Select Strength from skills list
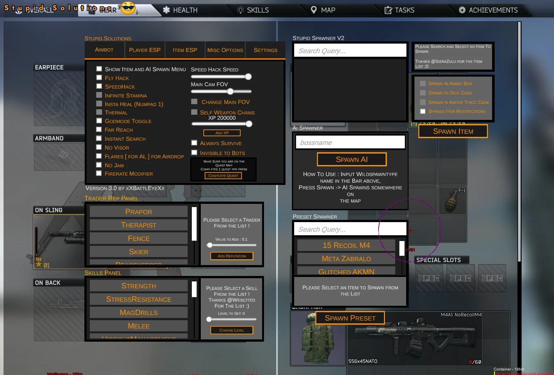This screenshot has width=554, height=375. point(139,286)
